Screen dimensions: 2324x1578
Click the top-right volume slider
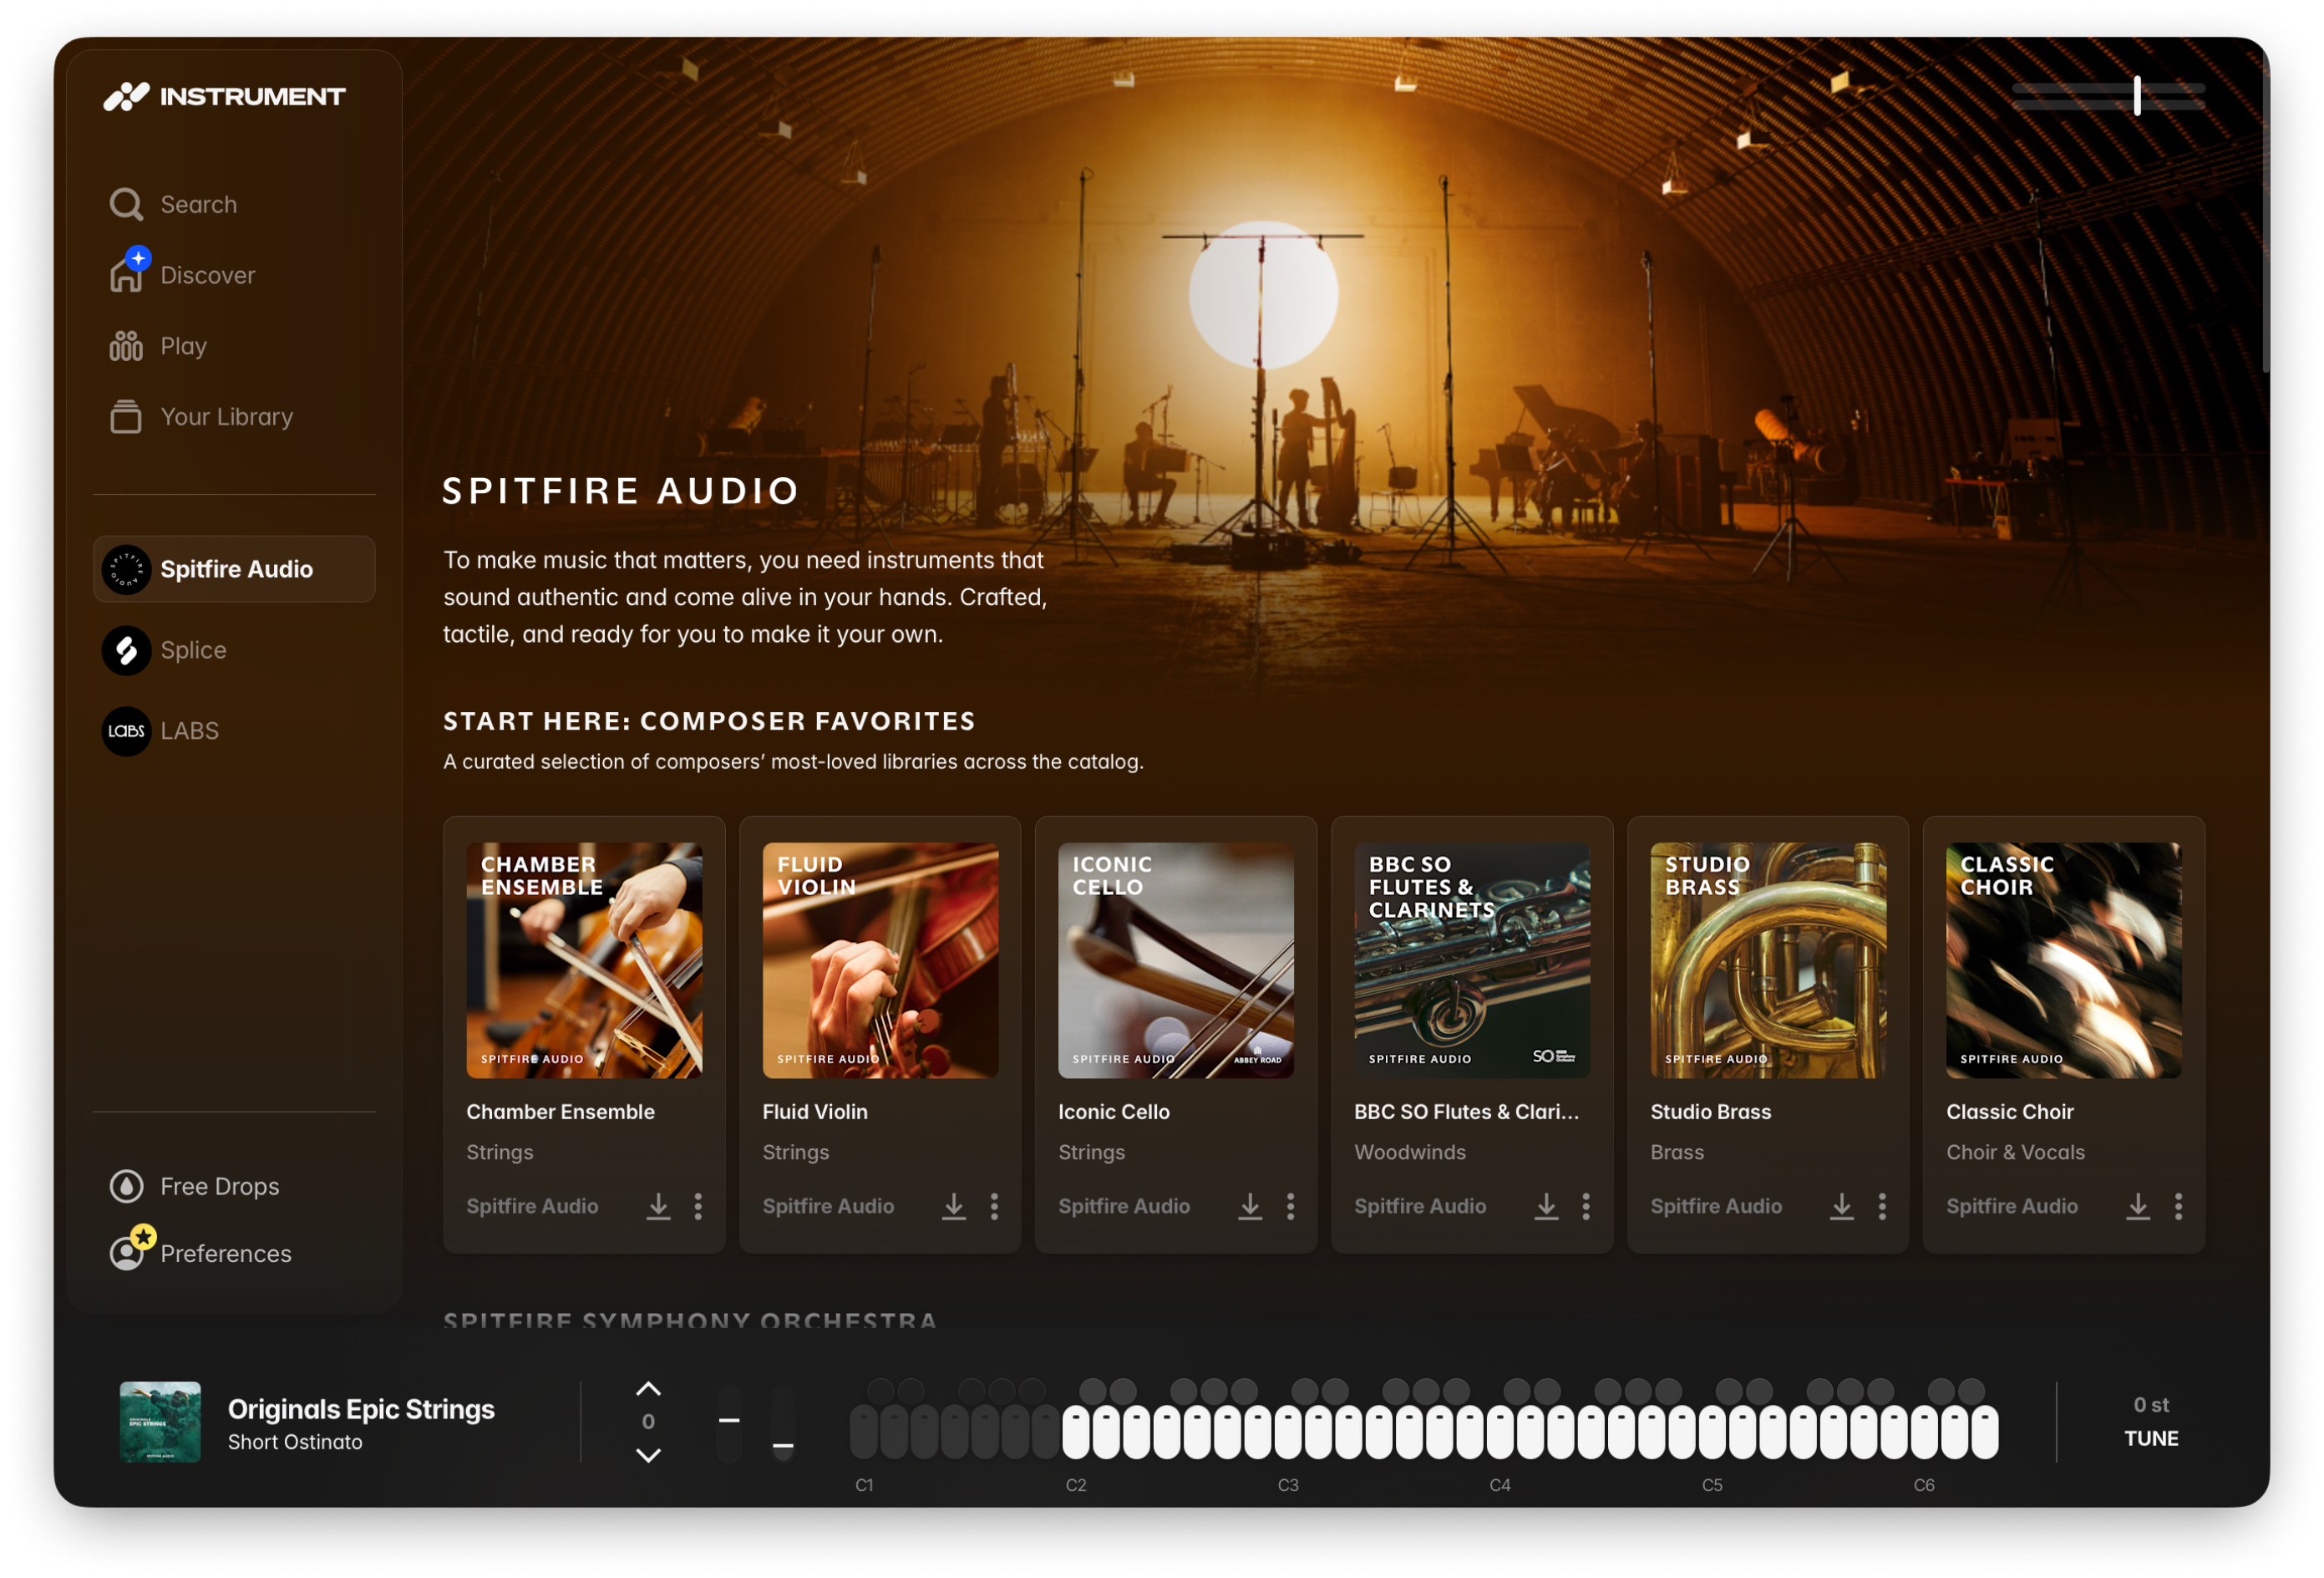2108,95
